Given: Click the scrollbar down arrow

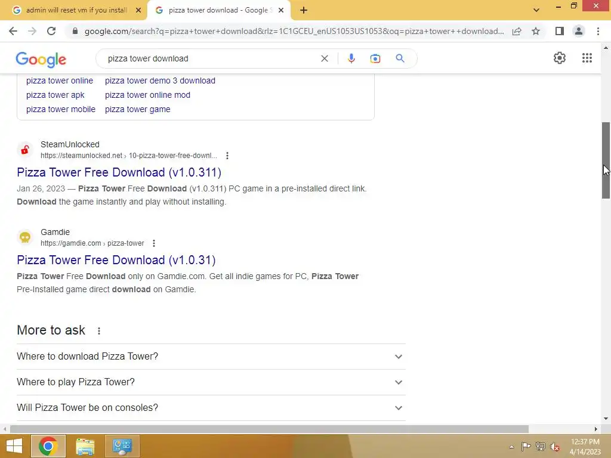Looking at the screenshot, I should [x=606, y=419].
